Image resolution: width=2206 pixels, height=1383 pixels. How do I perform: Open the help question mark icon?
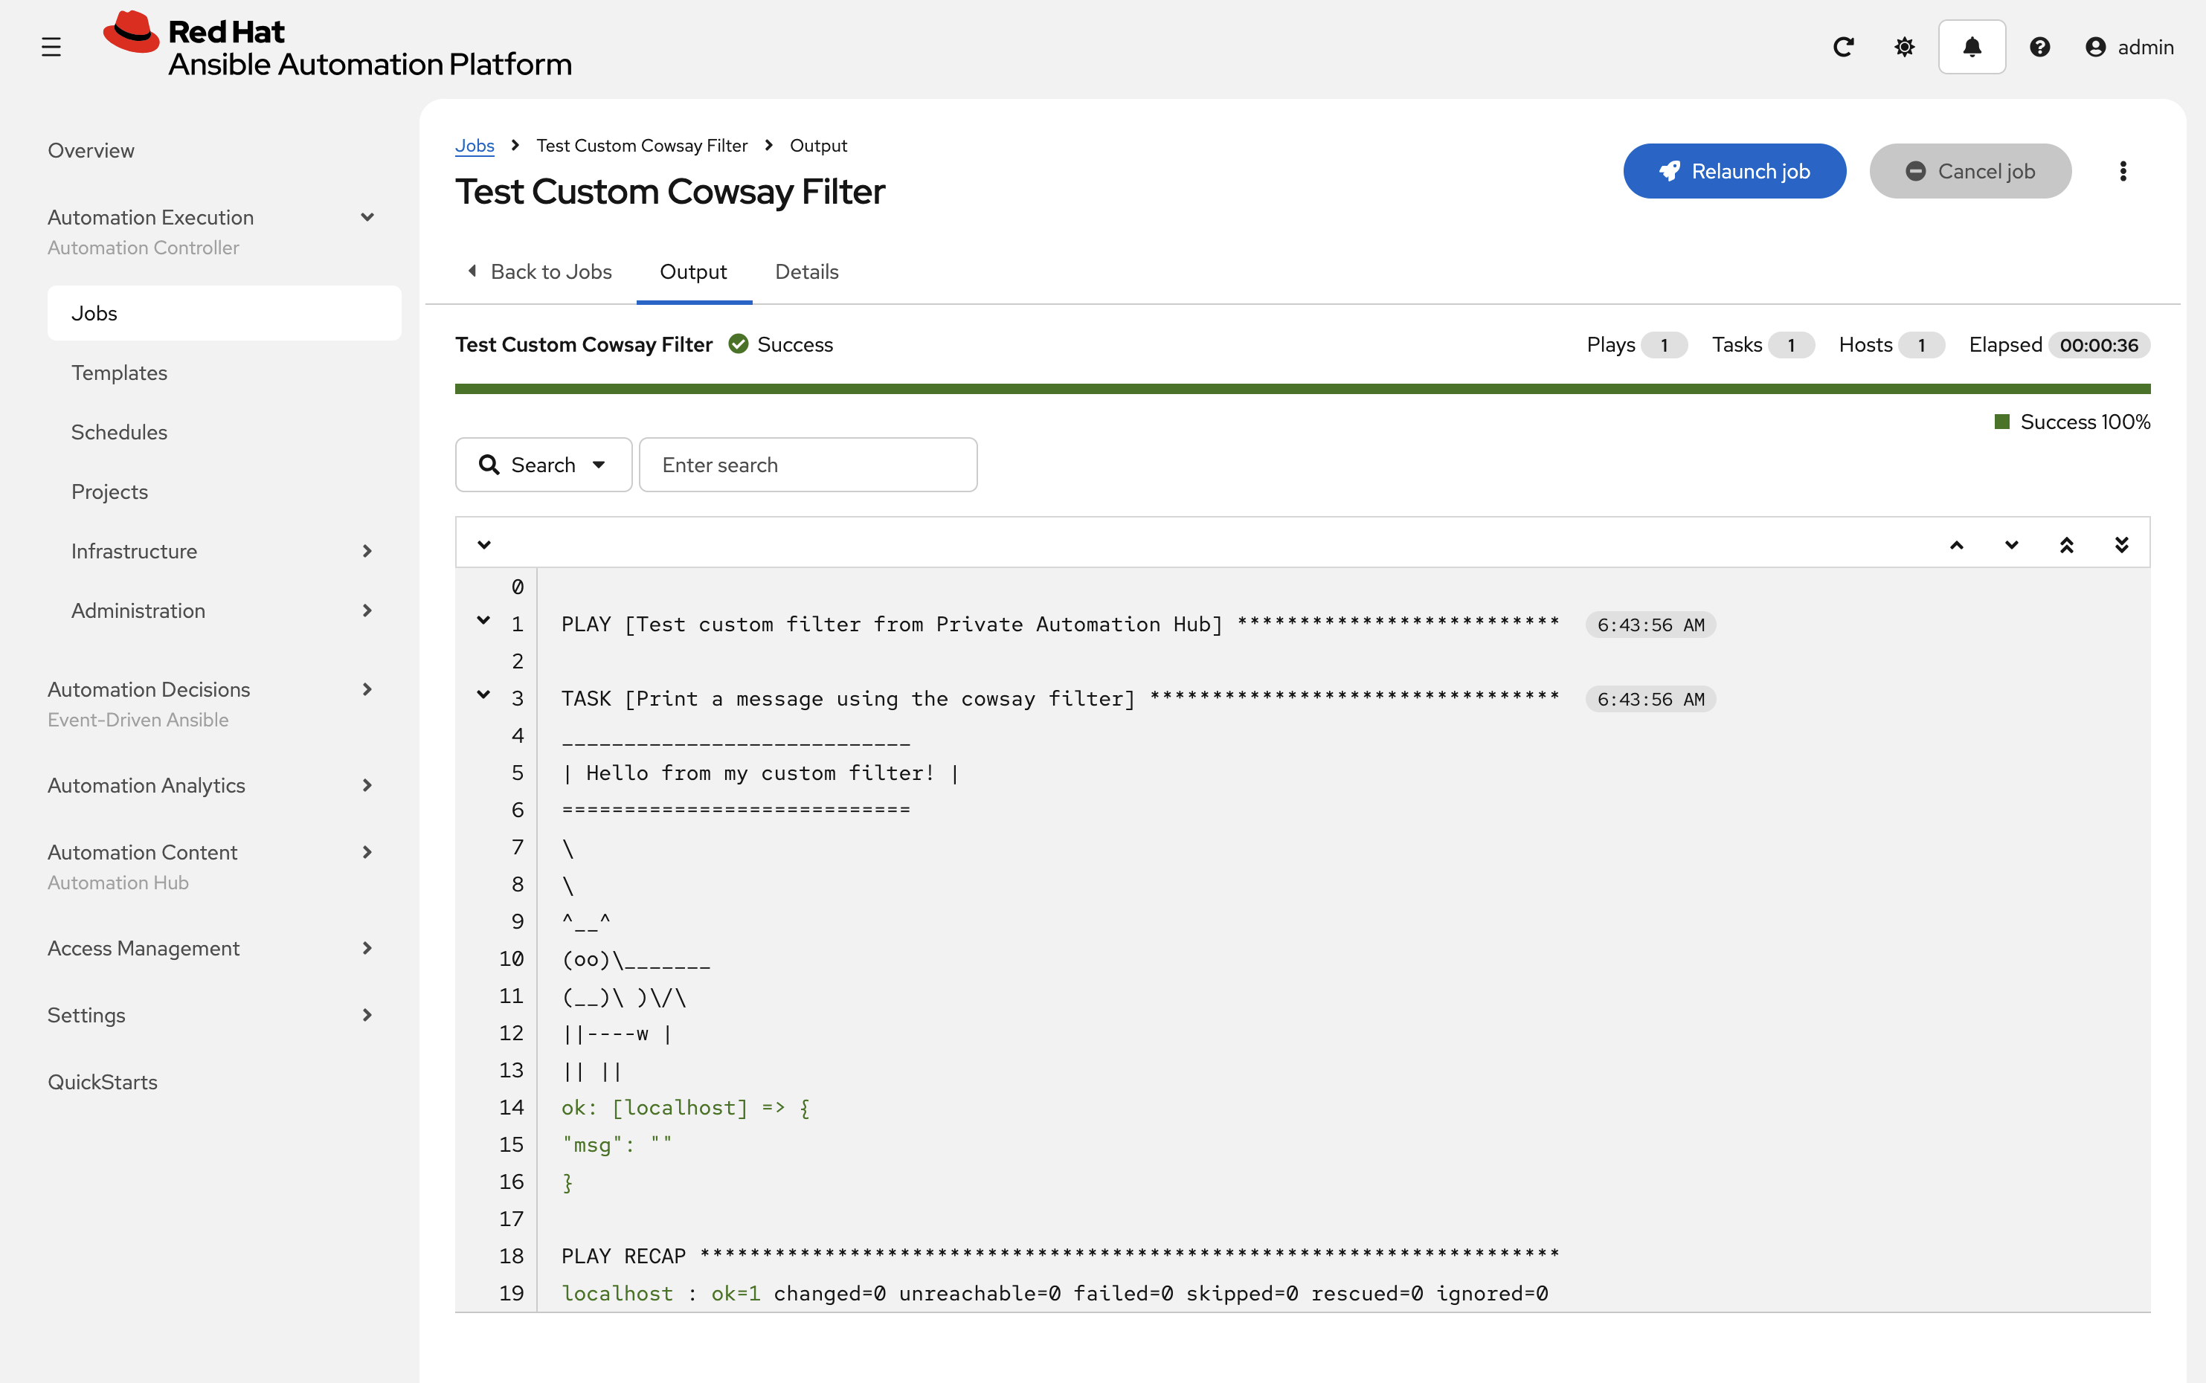[x=2039, y=47]
